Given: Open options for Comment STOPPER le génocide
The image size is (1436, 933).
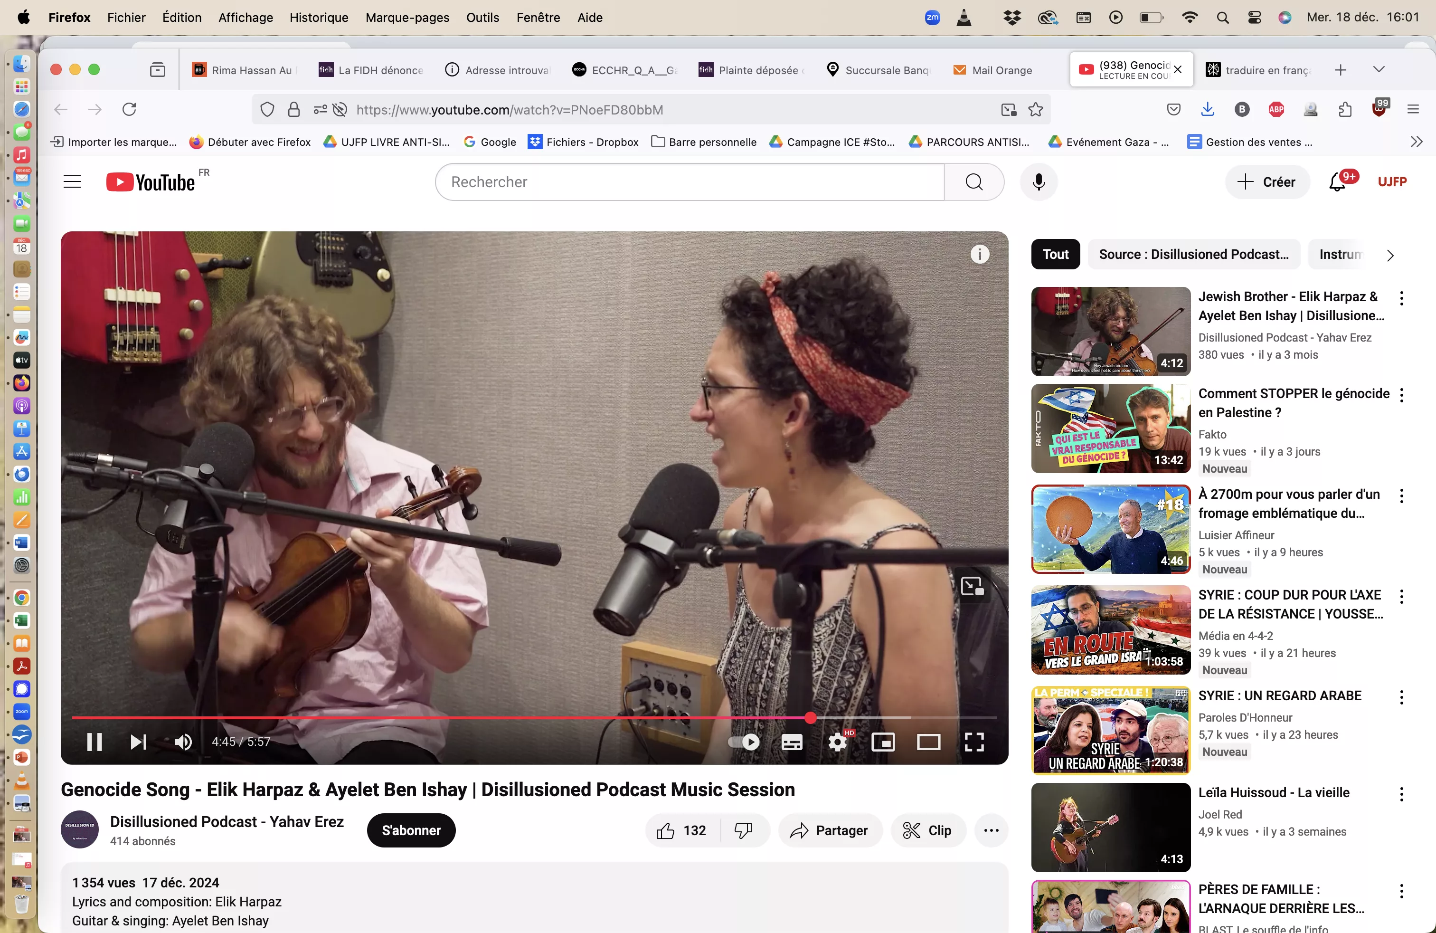Looking at the screenshot, I should tap(1401, 395).
